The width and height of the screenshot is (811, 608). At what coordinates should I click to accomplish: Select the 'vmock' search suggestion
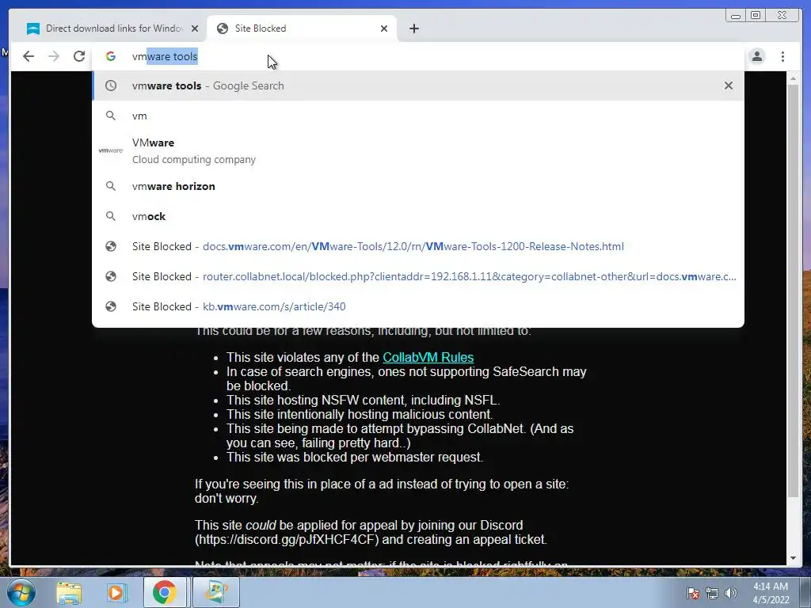pyautogui.click(x=418, y=216)
